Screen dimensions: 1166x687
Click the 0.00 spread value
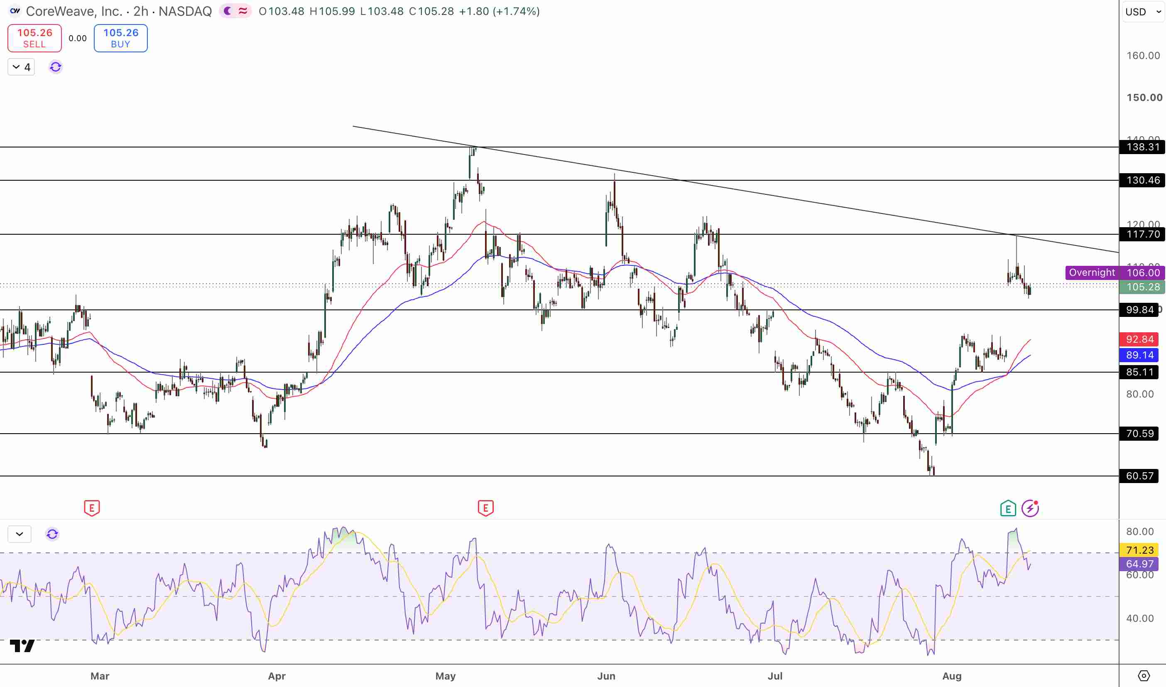point(78,39)
